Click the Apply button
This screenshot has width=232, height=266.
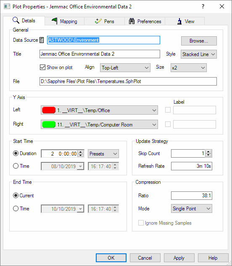[179, 258]
